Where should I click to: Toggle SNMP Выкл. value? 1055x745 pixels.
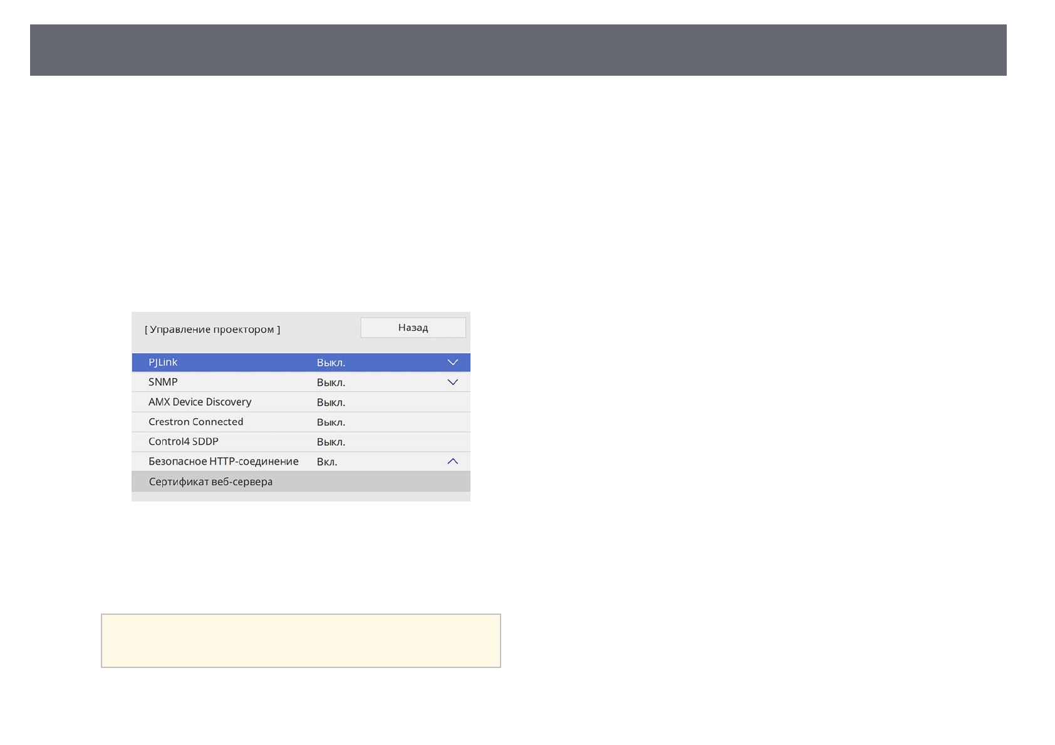click(x=331, y=383)
